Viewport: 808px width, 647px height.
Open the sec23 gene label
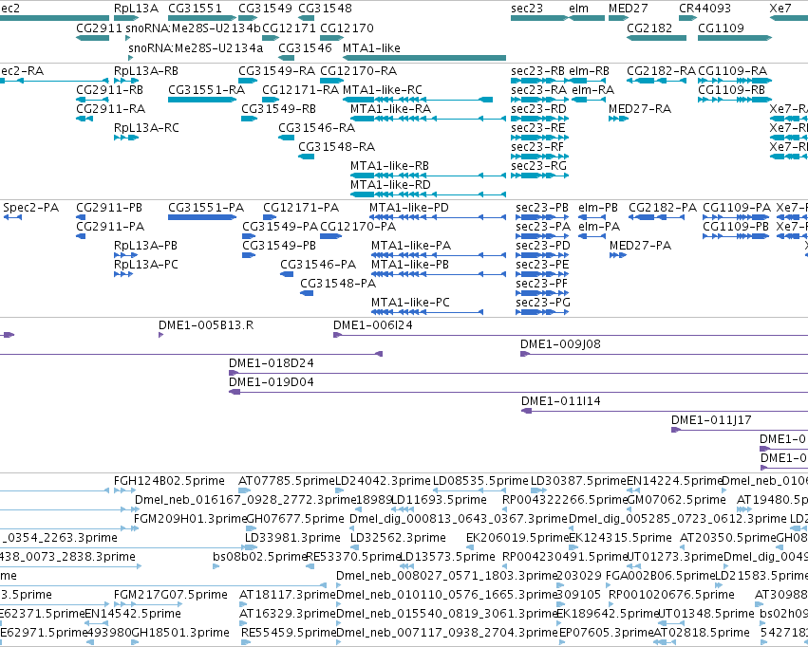pos(527,9)
